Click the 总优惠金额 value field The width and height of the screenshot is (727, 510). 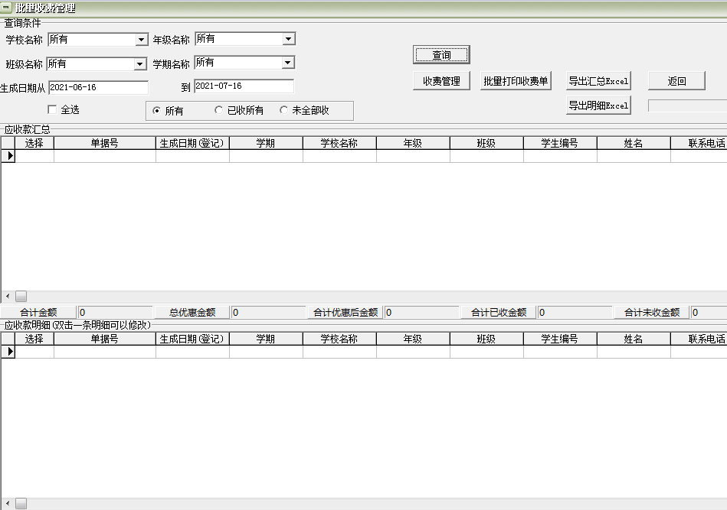268,313
